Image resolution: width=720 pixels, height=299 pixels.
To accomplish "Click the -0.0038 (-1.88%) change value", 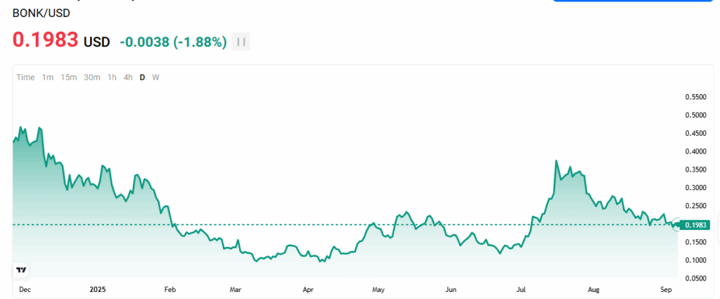I will pyautogui.click(x=173, y=42).
